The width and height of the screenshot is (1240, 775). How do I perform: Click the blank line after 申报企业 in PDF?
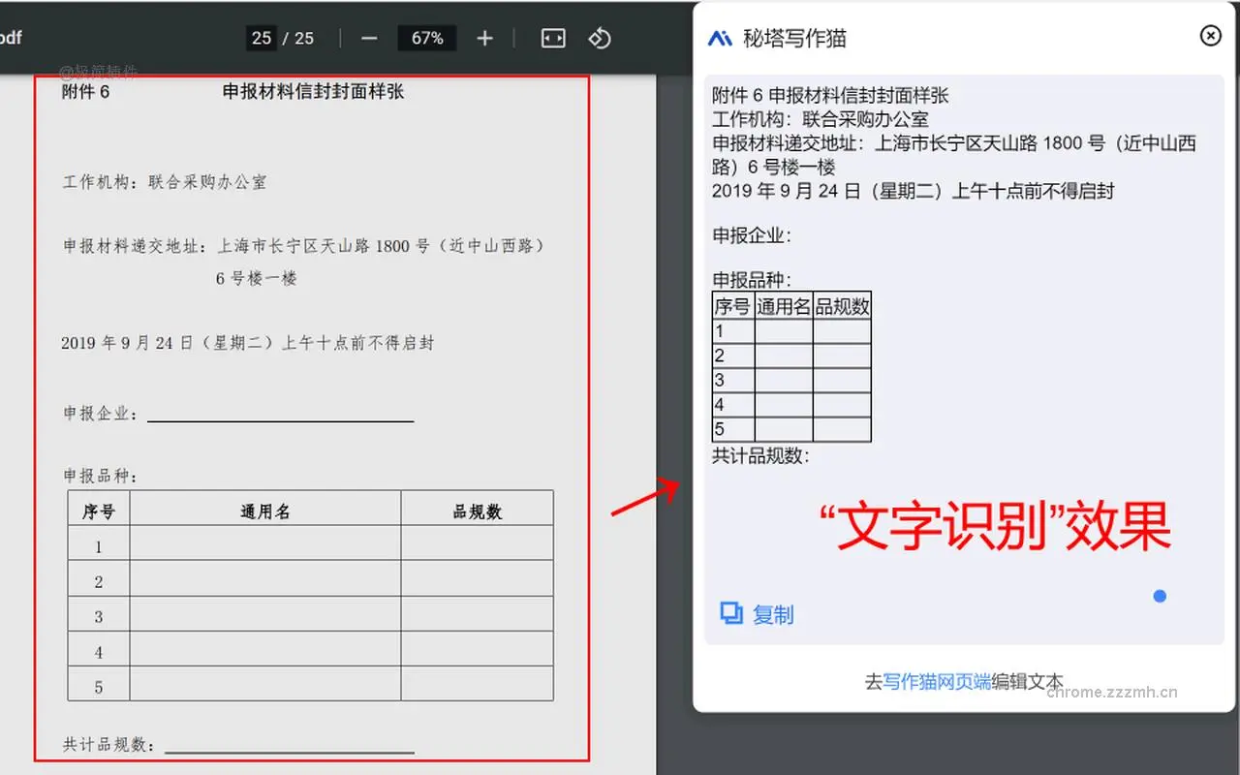pyautogui.click(x=280, y=417)
